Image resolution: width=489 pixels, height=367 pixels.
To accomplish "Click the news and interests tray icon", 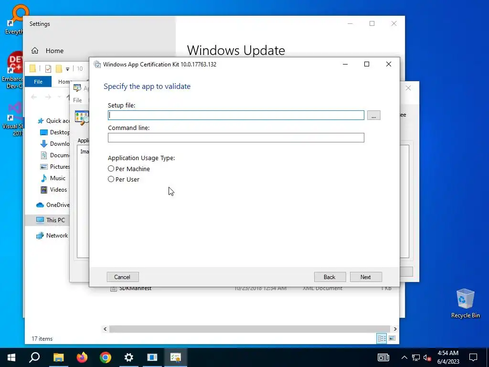I will coord(383,357).
